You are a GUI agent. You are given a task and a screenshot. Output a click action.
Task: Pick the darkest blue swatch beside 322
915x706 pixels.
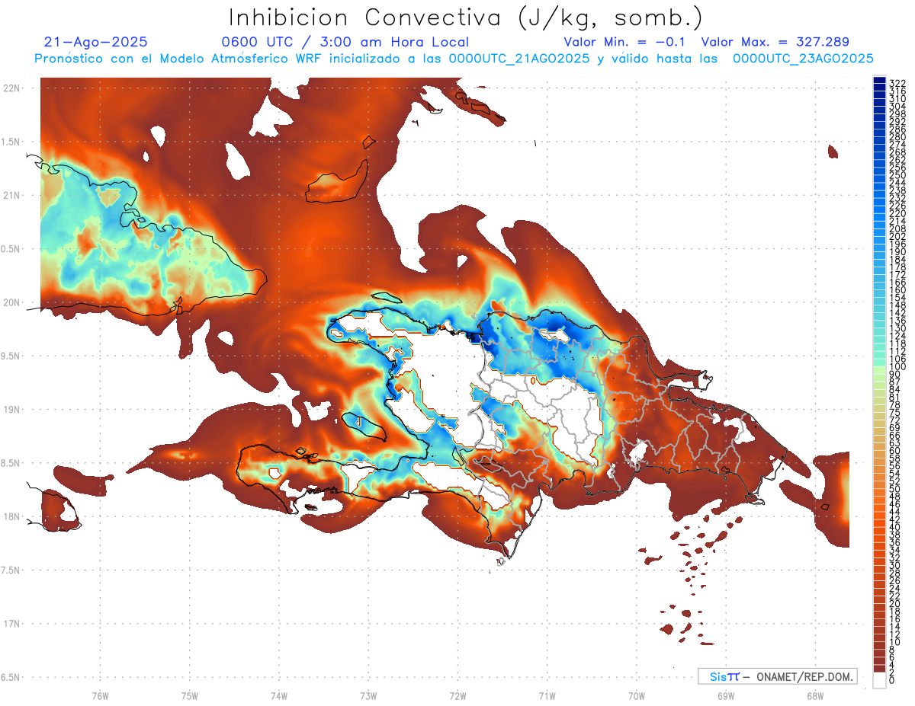pos(879,81)
